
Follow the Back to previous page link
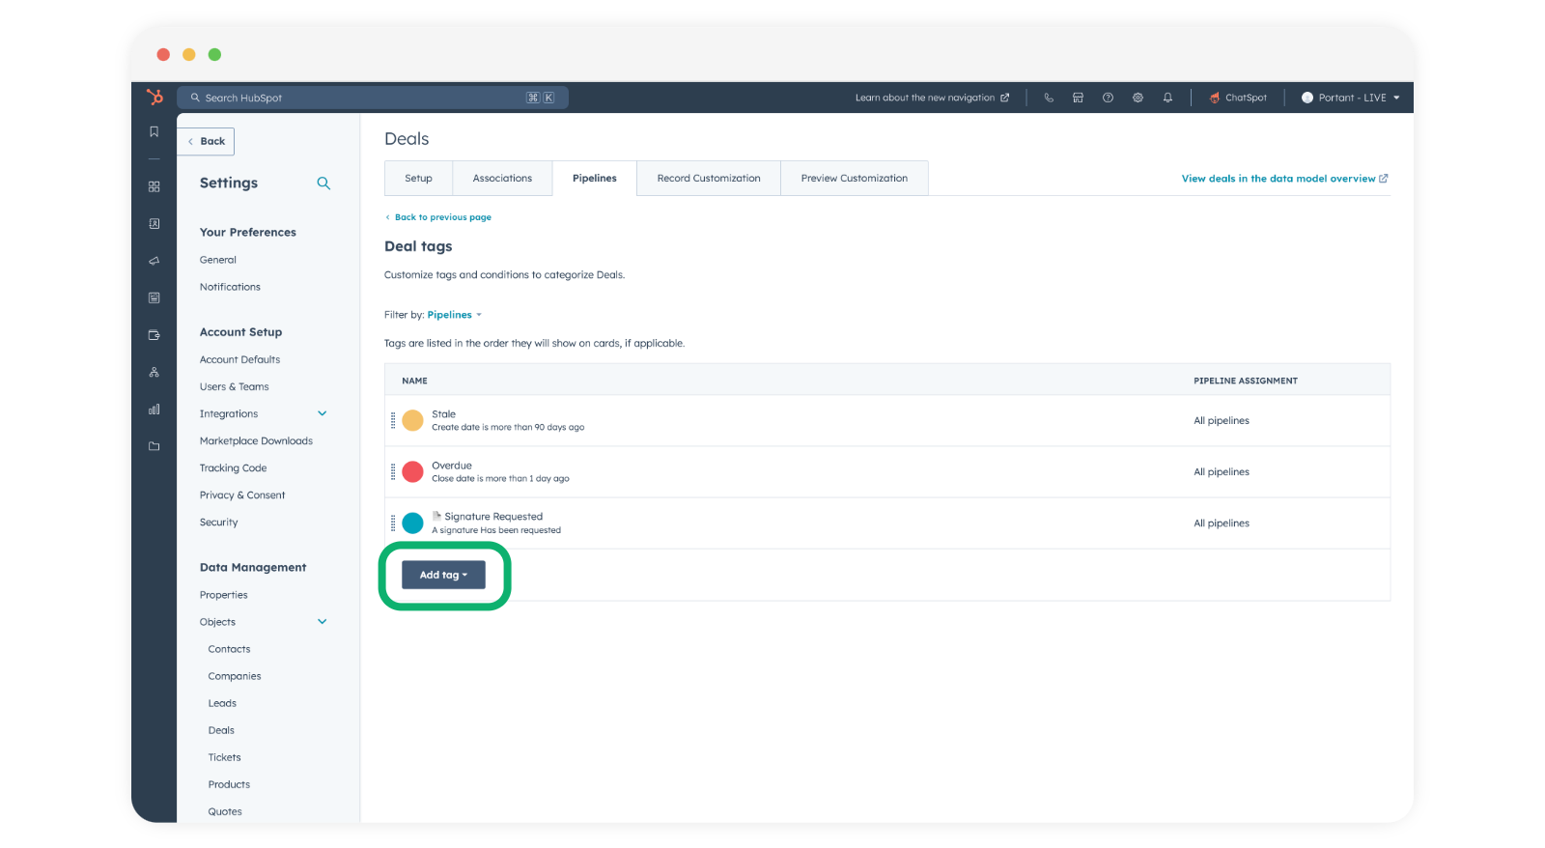pyautogui.click(x=442, y=217)
